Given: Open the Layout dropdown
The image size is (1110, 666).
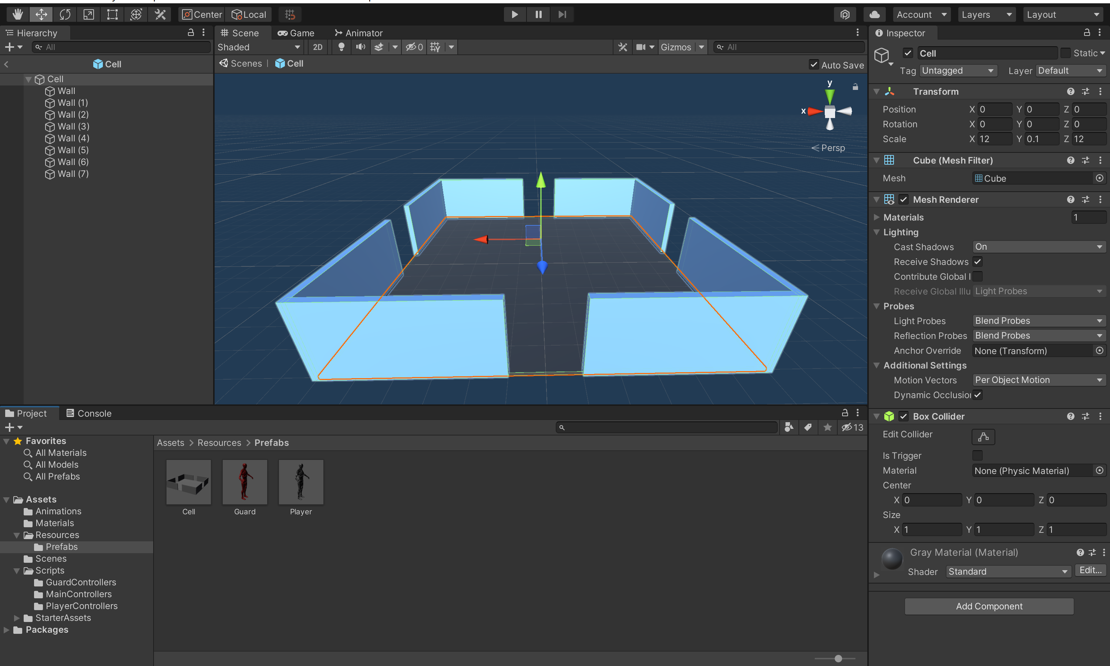Looking at the screenshot, I should click(1063, 14).
